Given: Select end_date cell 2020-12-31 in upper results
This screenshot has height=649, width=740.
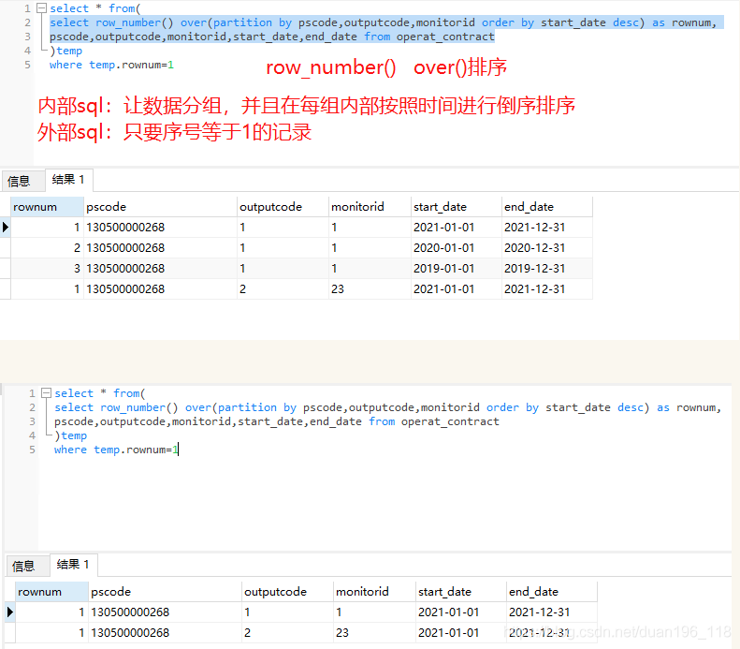Looking at the screenshot, I should (x=547, y=248).
